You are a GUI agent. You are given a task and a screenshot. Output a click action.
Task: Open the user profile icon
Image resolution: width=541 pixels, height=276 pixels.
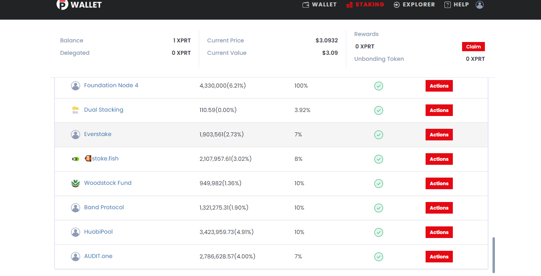[x=480, y=5]
